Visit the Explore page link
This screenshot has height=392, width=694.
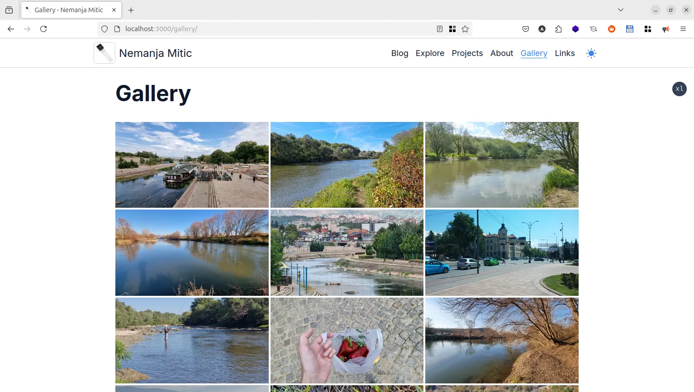pos(430,53)
